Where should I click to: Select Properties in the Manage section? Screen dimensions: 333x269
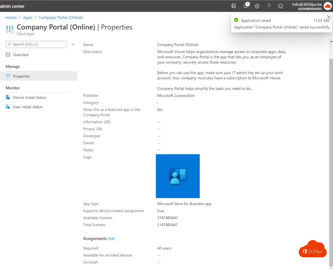coord(39,76)
